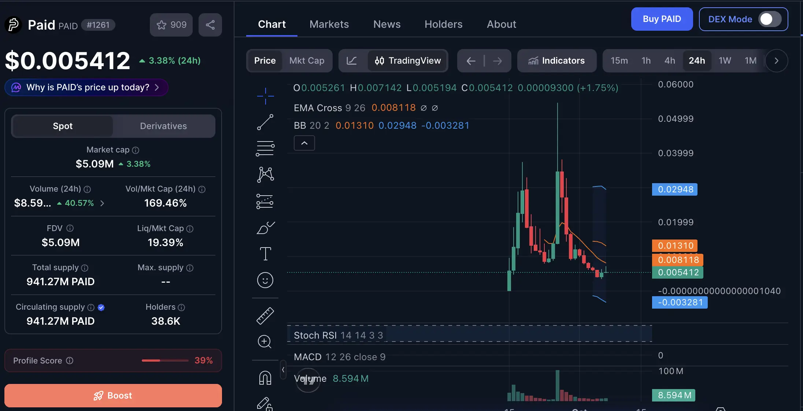Open the About tab
Screen dimensions: 803x411
pos(502,24)
